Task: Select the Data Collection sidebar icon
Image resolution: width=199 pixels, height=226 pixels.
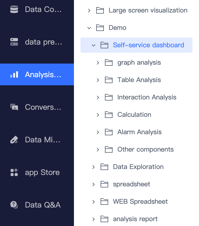Action: 14,9
